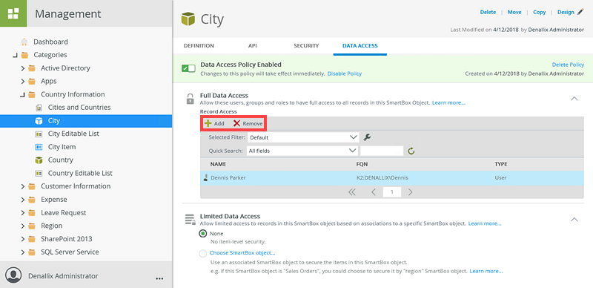Click the large City cube icon in header
This screenshot has height=288, width=593.
pyautogui.click(x=188, y=19)
